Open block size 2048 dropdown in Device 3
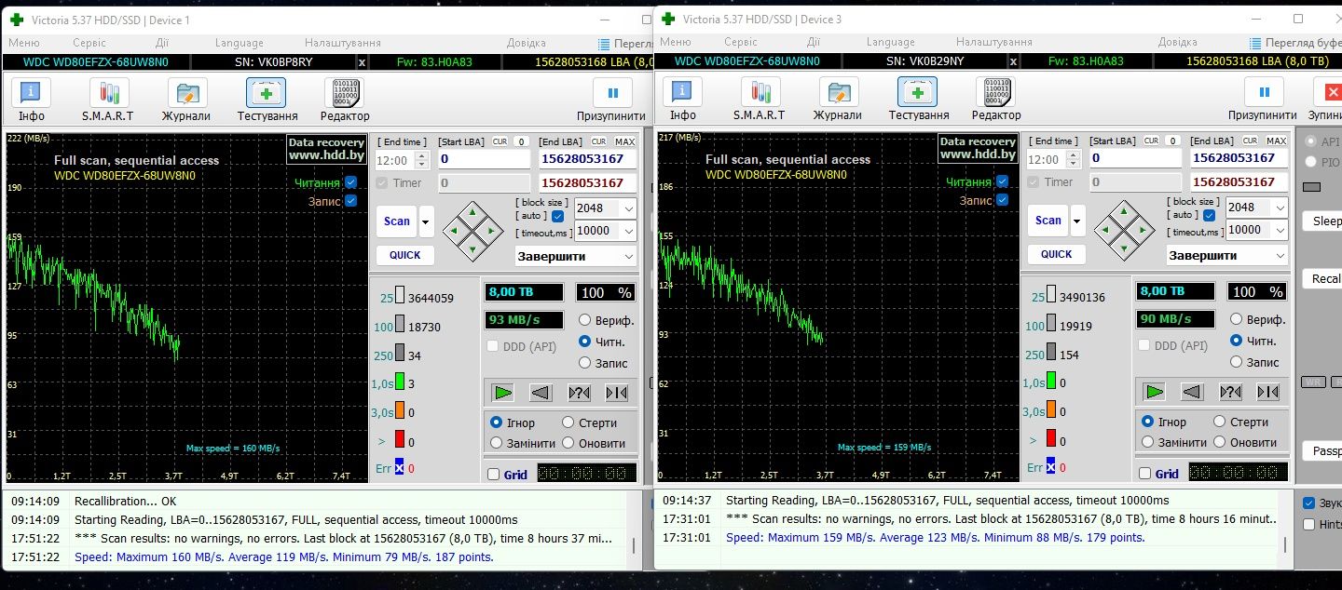 [1280, 208]
